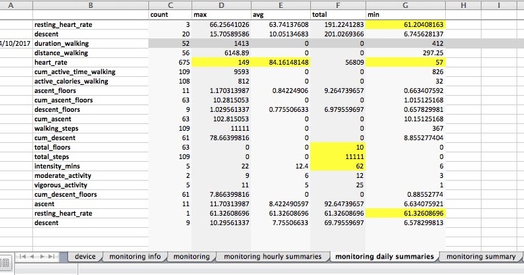Select the 'cum_descent' label cell
The width and height of the screenshot is (524, 275).
point(90,137)
